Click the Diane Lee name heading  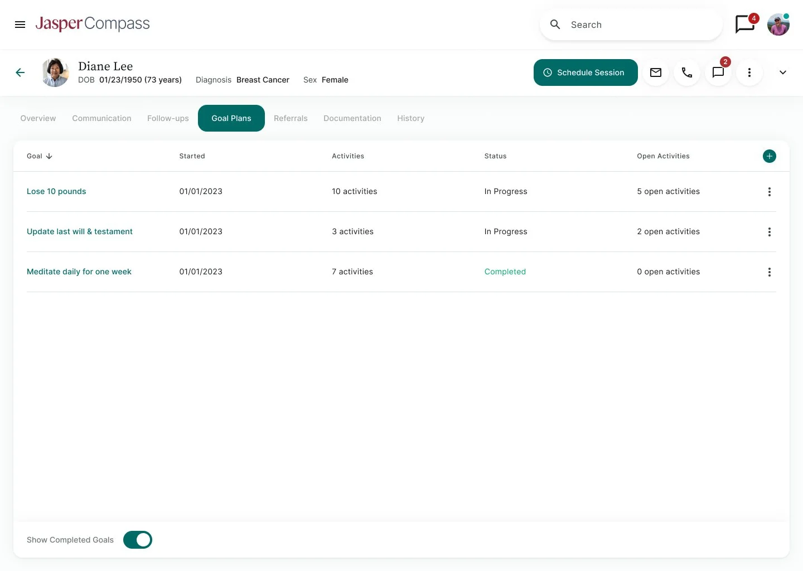(105, 66)
